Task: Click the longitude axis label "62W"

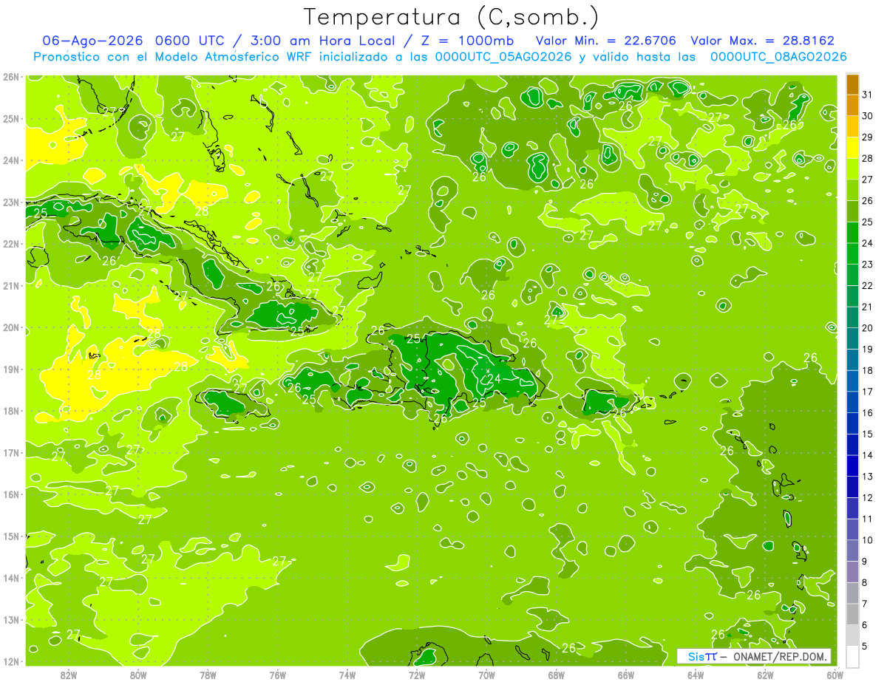Action: click(x=765, y=675)
